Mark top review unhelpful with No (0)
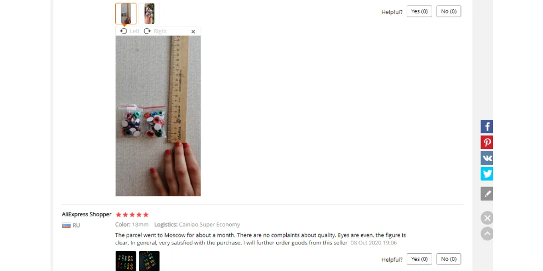Screen dimensions: 543x271 [449, 11]
